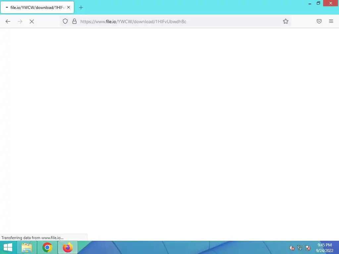339x254 pixels.
Task: Minimize the Firefox window
Action: pos(310,3)
